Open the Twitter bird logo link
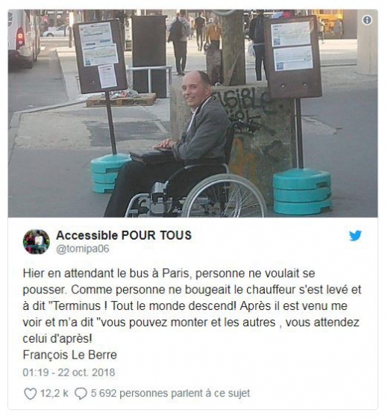This screenshot has width=388, height=419. (355, 235)
